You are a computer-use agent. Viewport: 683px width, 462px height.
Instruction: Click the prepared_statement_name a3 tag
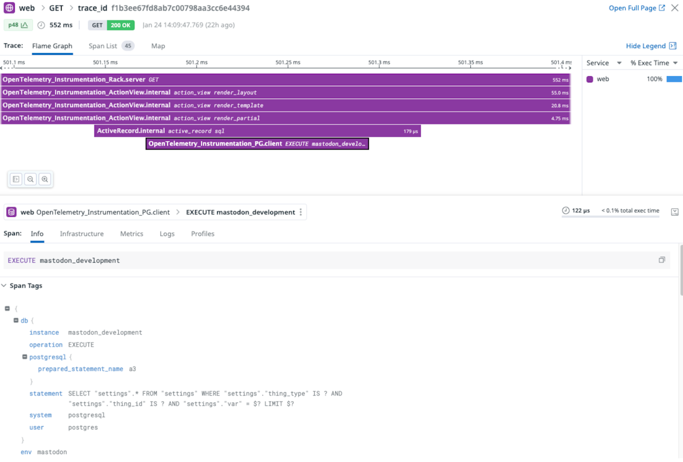[x=87, y=369]
